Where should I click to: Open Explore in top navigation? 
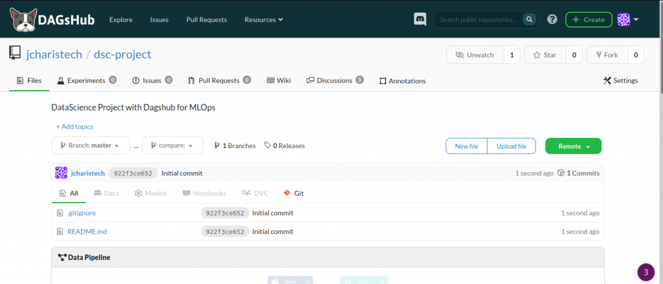click(121, 19)
